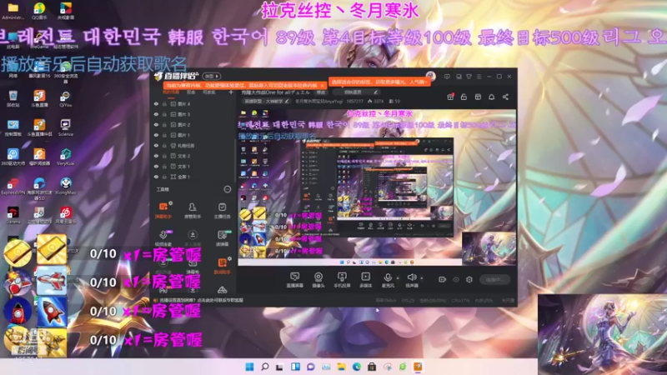Hide the 图片 4 layer
The height and width of the screenshot is (375, 667).
[x=156, y=103]
